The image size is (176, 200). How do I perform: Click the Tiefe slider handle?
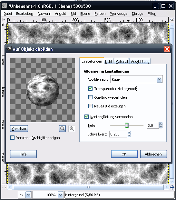[127, 125]
